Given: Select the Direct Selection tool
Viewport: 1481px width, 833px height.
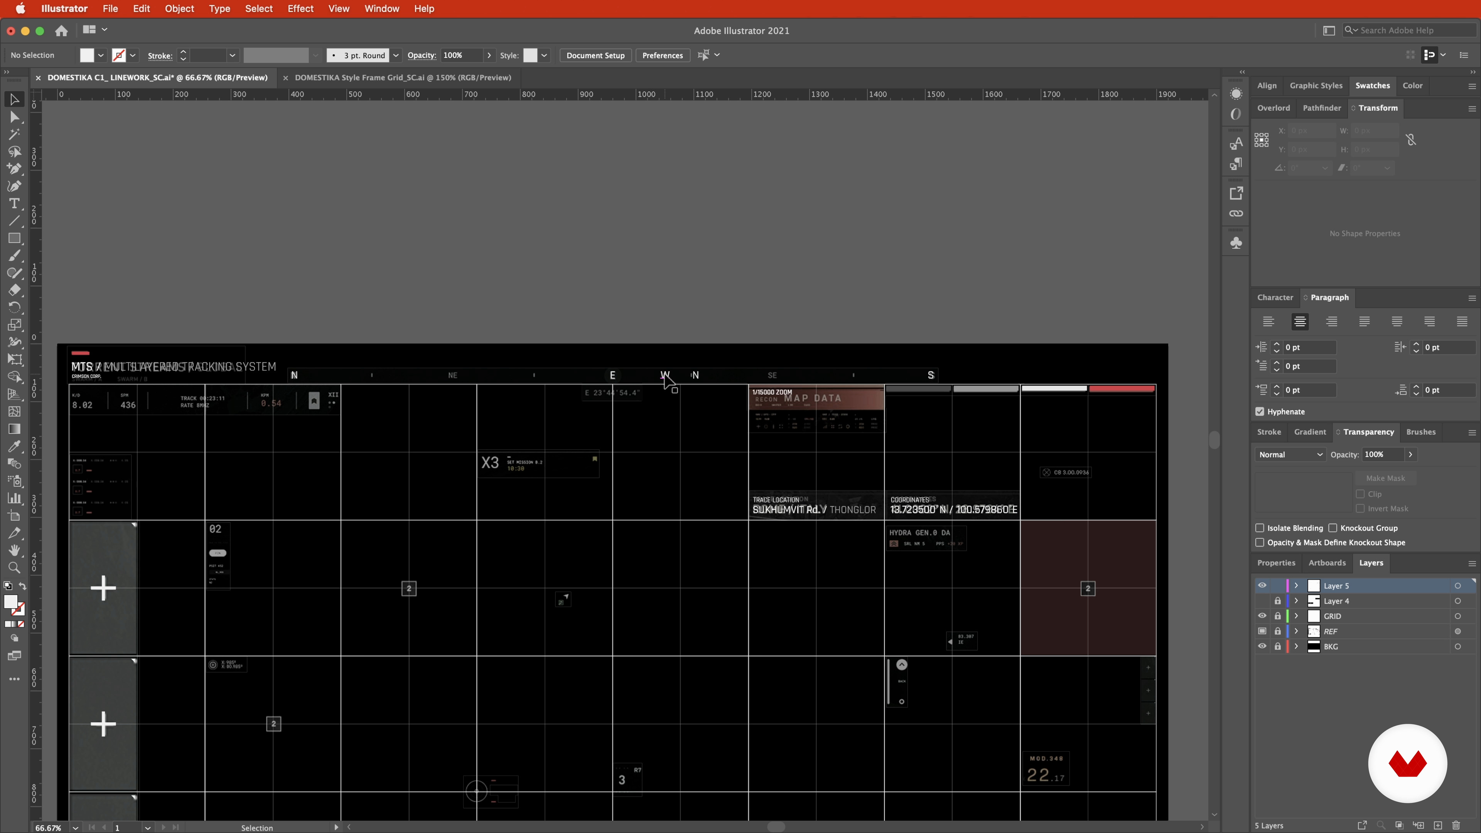Looking at the screenshot, I should tap(14, 117).
